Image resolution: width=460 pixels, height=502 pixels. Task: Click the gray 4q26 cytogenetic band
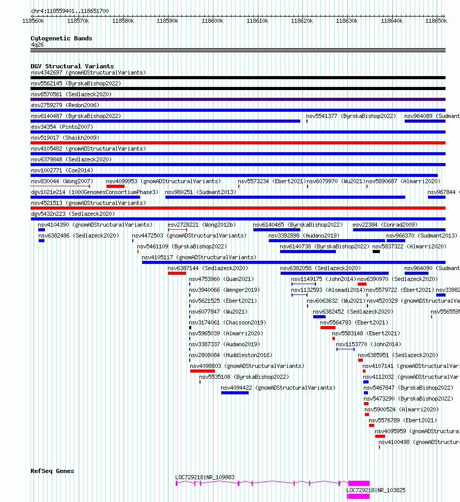click(238, 51)
